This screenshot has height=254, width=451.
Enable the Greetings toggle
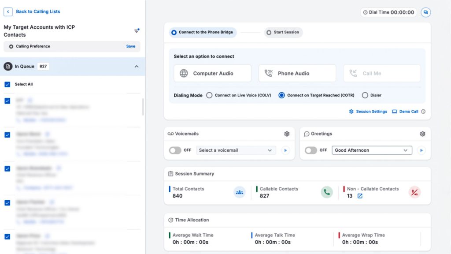(x=311, y=150)
